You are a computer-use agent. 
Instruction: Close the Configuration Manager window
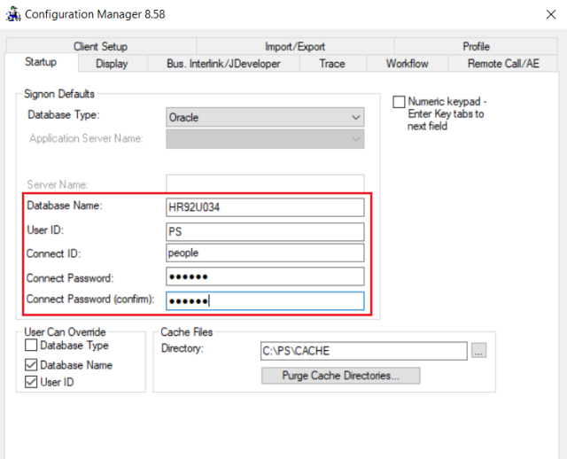click(x=543, y=14)
